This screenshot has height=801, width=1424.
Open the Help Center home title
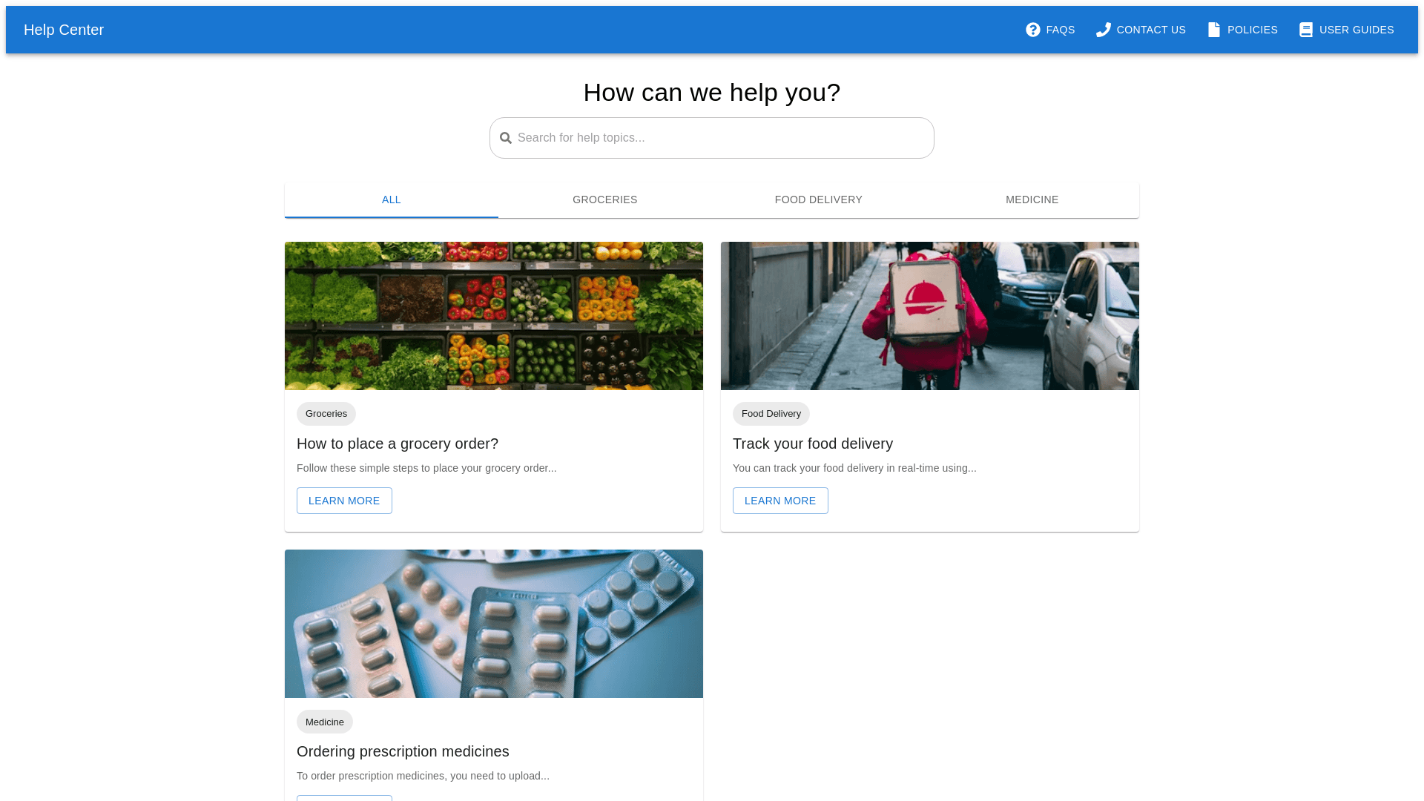point(64,30)
